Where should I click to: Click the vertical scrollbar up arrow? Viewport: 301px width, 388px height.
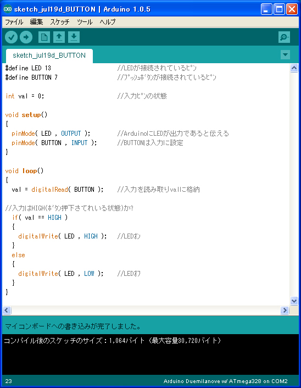click(x=294, y=68)
